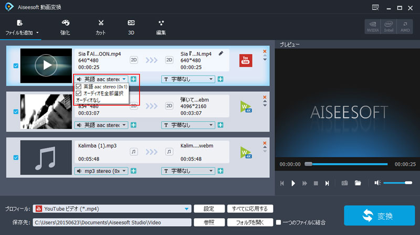Toggle Intel acceleration badge

point(388,27)
